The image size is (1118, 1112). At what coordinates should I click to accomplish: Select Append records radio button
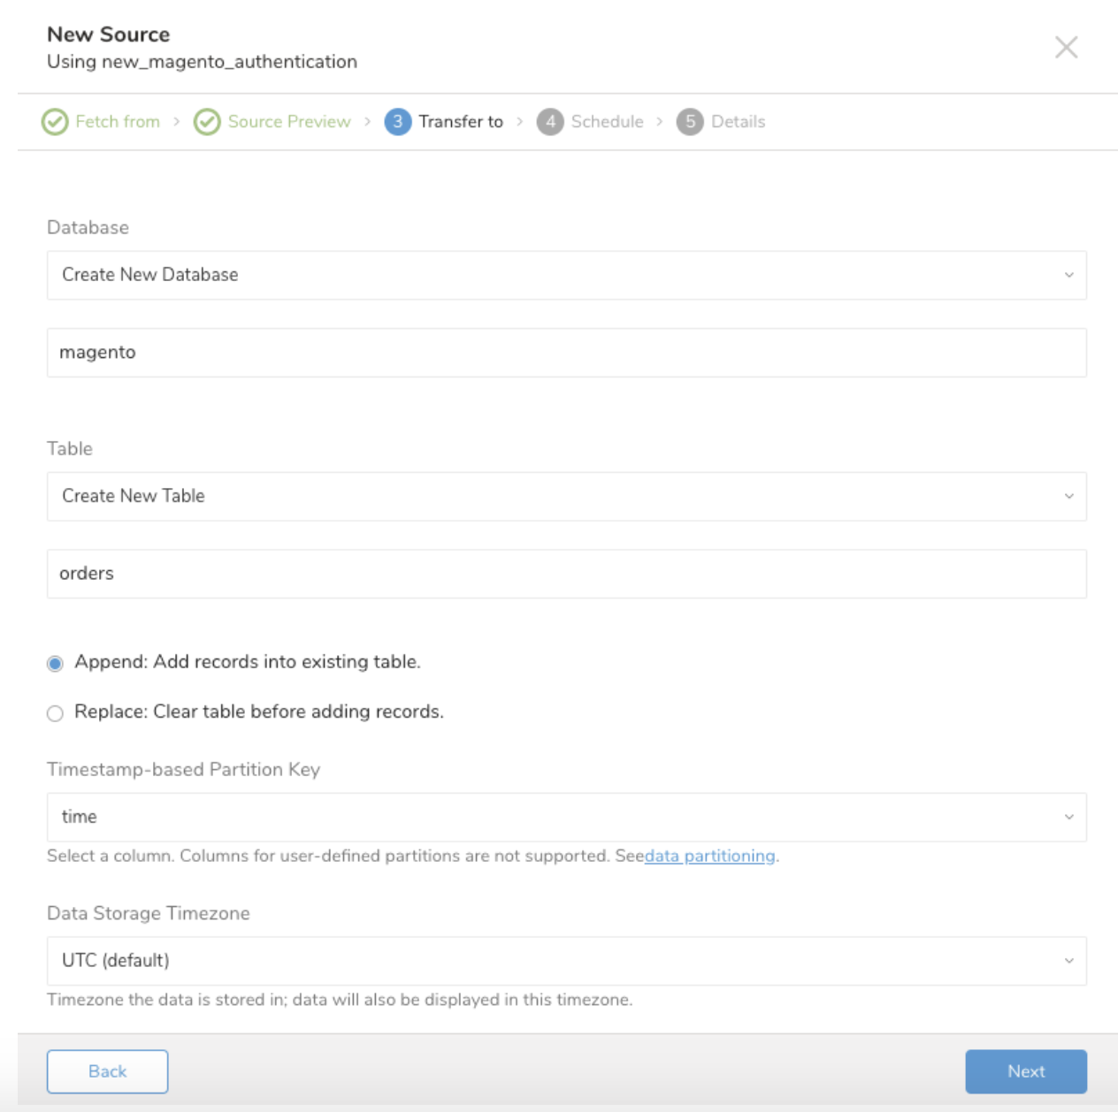[x=55, y=664]
